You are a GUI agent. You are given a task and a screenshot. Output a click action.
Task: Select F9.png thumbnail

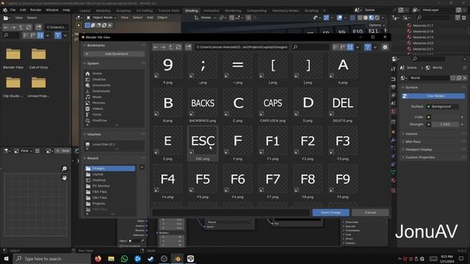[x=343, y=181]
